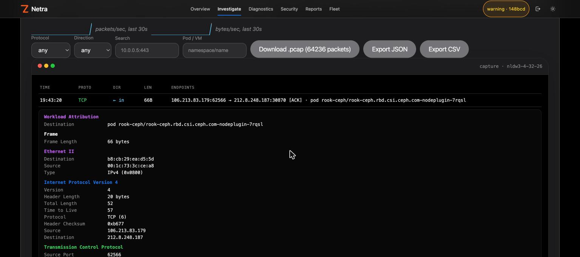
Task: Open the Direction dropdown
Action: [x=93, y=50]
